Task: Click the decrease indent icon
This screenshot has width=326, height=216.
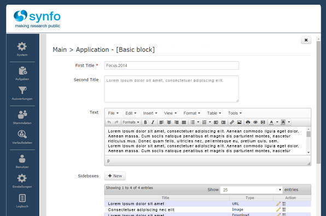Action: [216, 122]
